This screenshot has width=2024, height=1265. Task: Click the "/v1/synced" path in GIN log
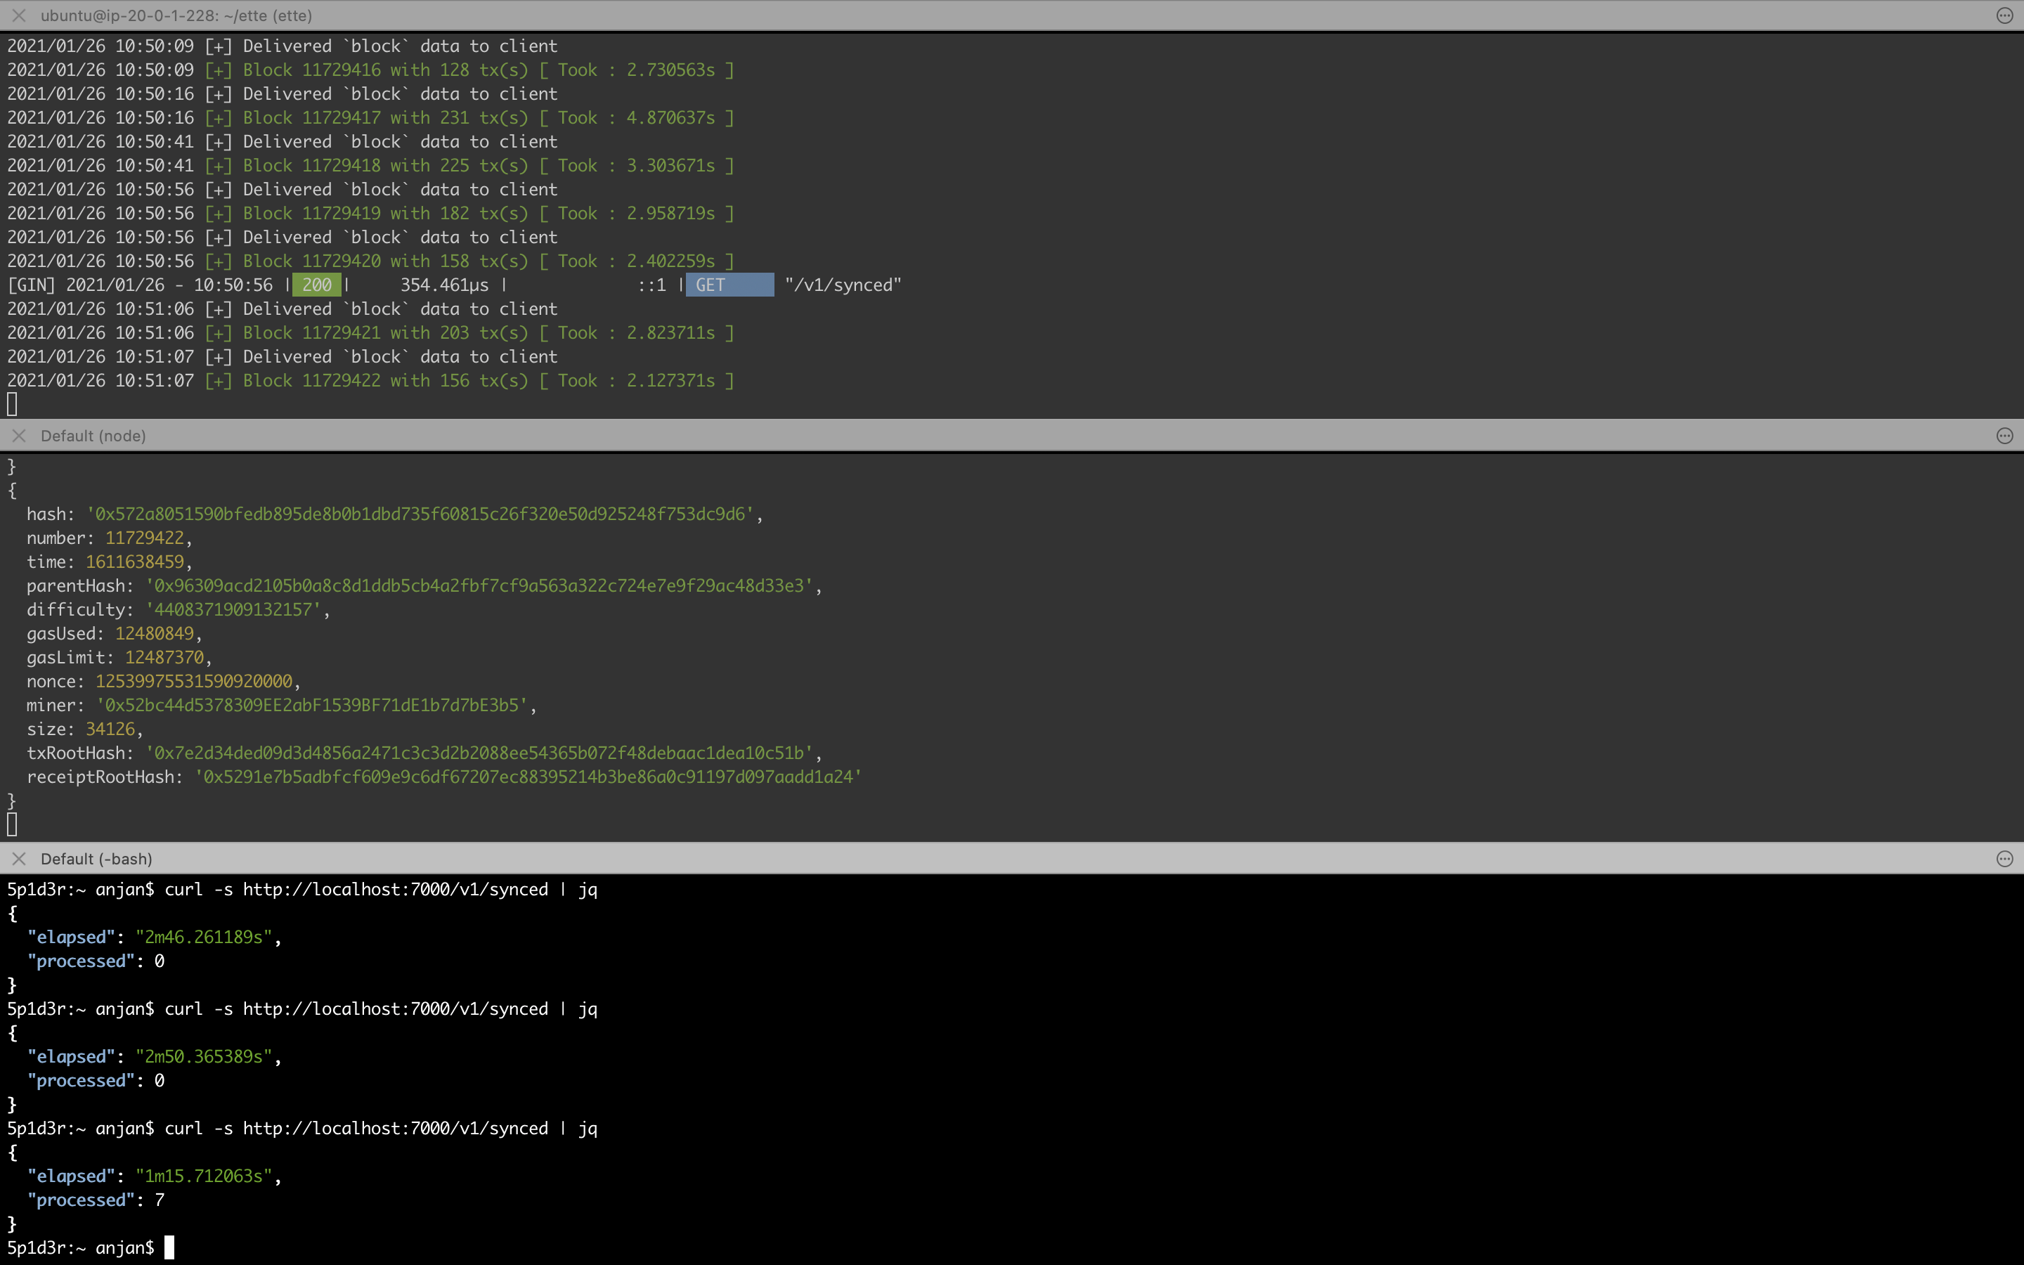pos(842,285)
